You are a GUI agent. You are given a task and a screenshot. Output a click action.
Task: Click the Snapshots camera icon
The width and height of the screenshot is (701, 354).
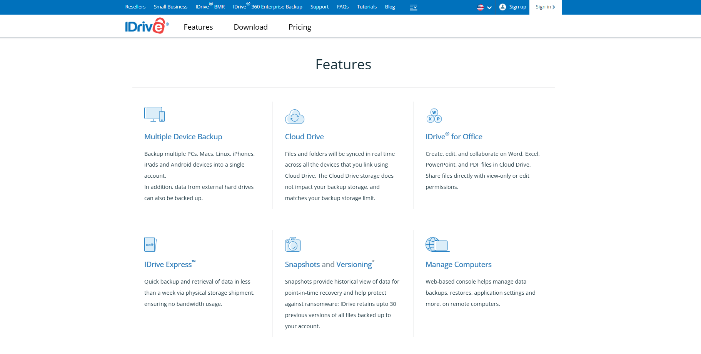(x=293, y=244)
